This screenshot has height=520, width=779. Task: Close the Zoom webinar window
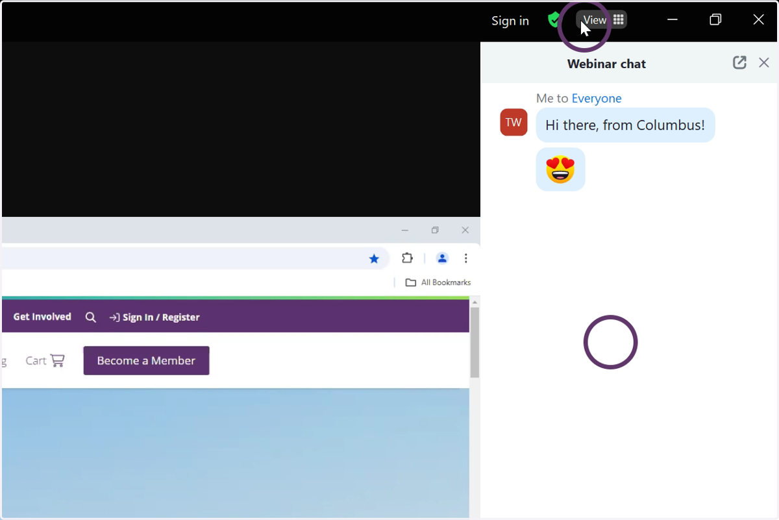click(758, 20)
